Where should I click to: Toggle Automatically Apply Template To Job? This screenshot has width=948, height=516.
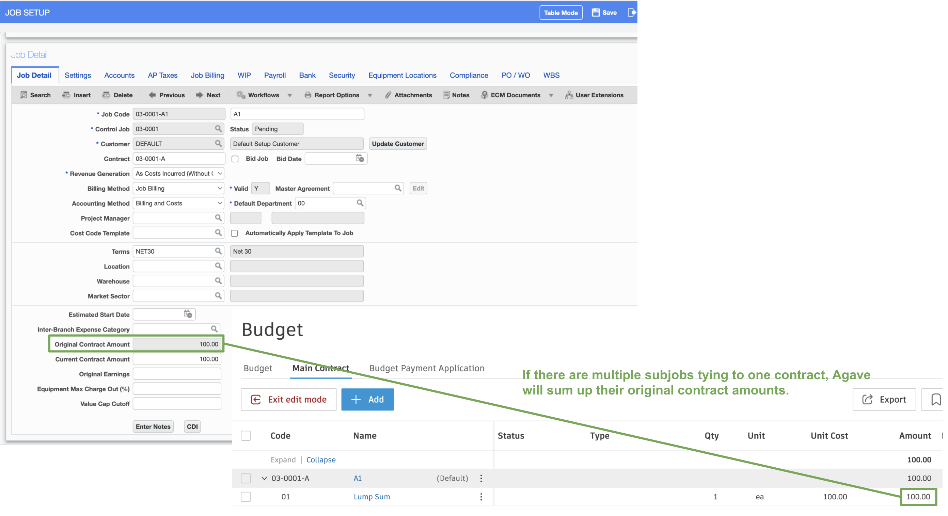pyautogui.click(x=234, y=233)
